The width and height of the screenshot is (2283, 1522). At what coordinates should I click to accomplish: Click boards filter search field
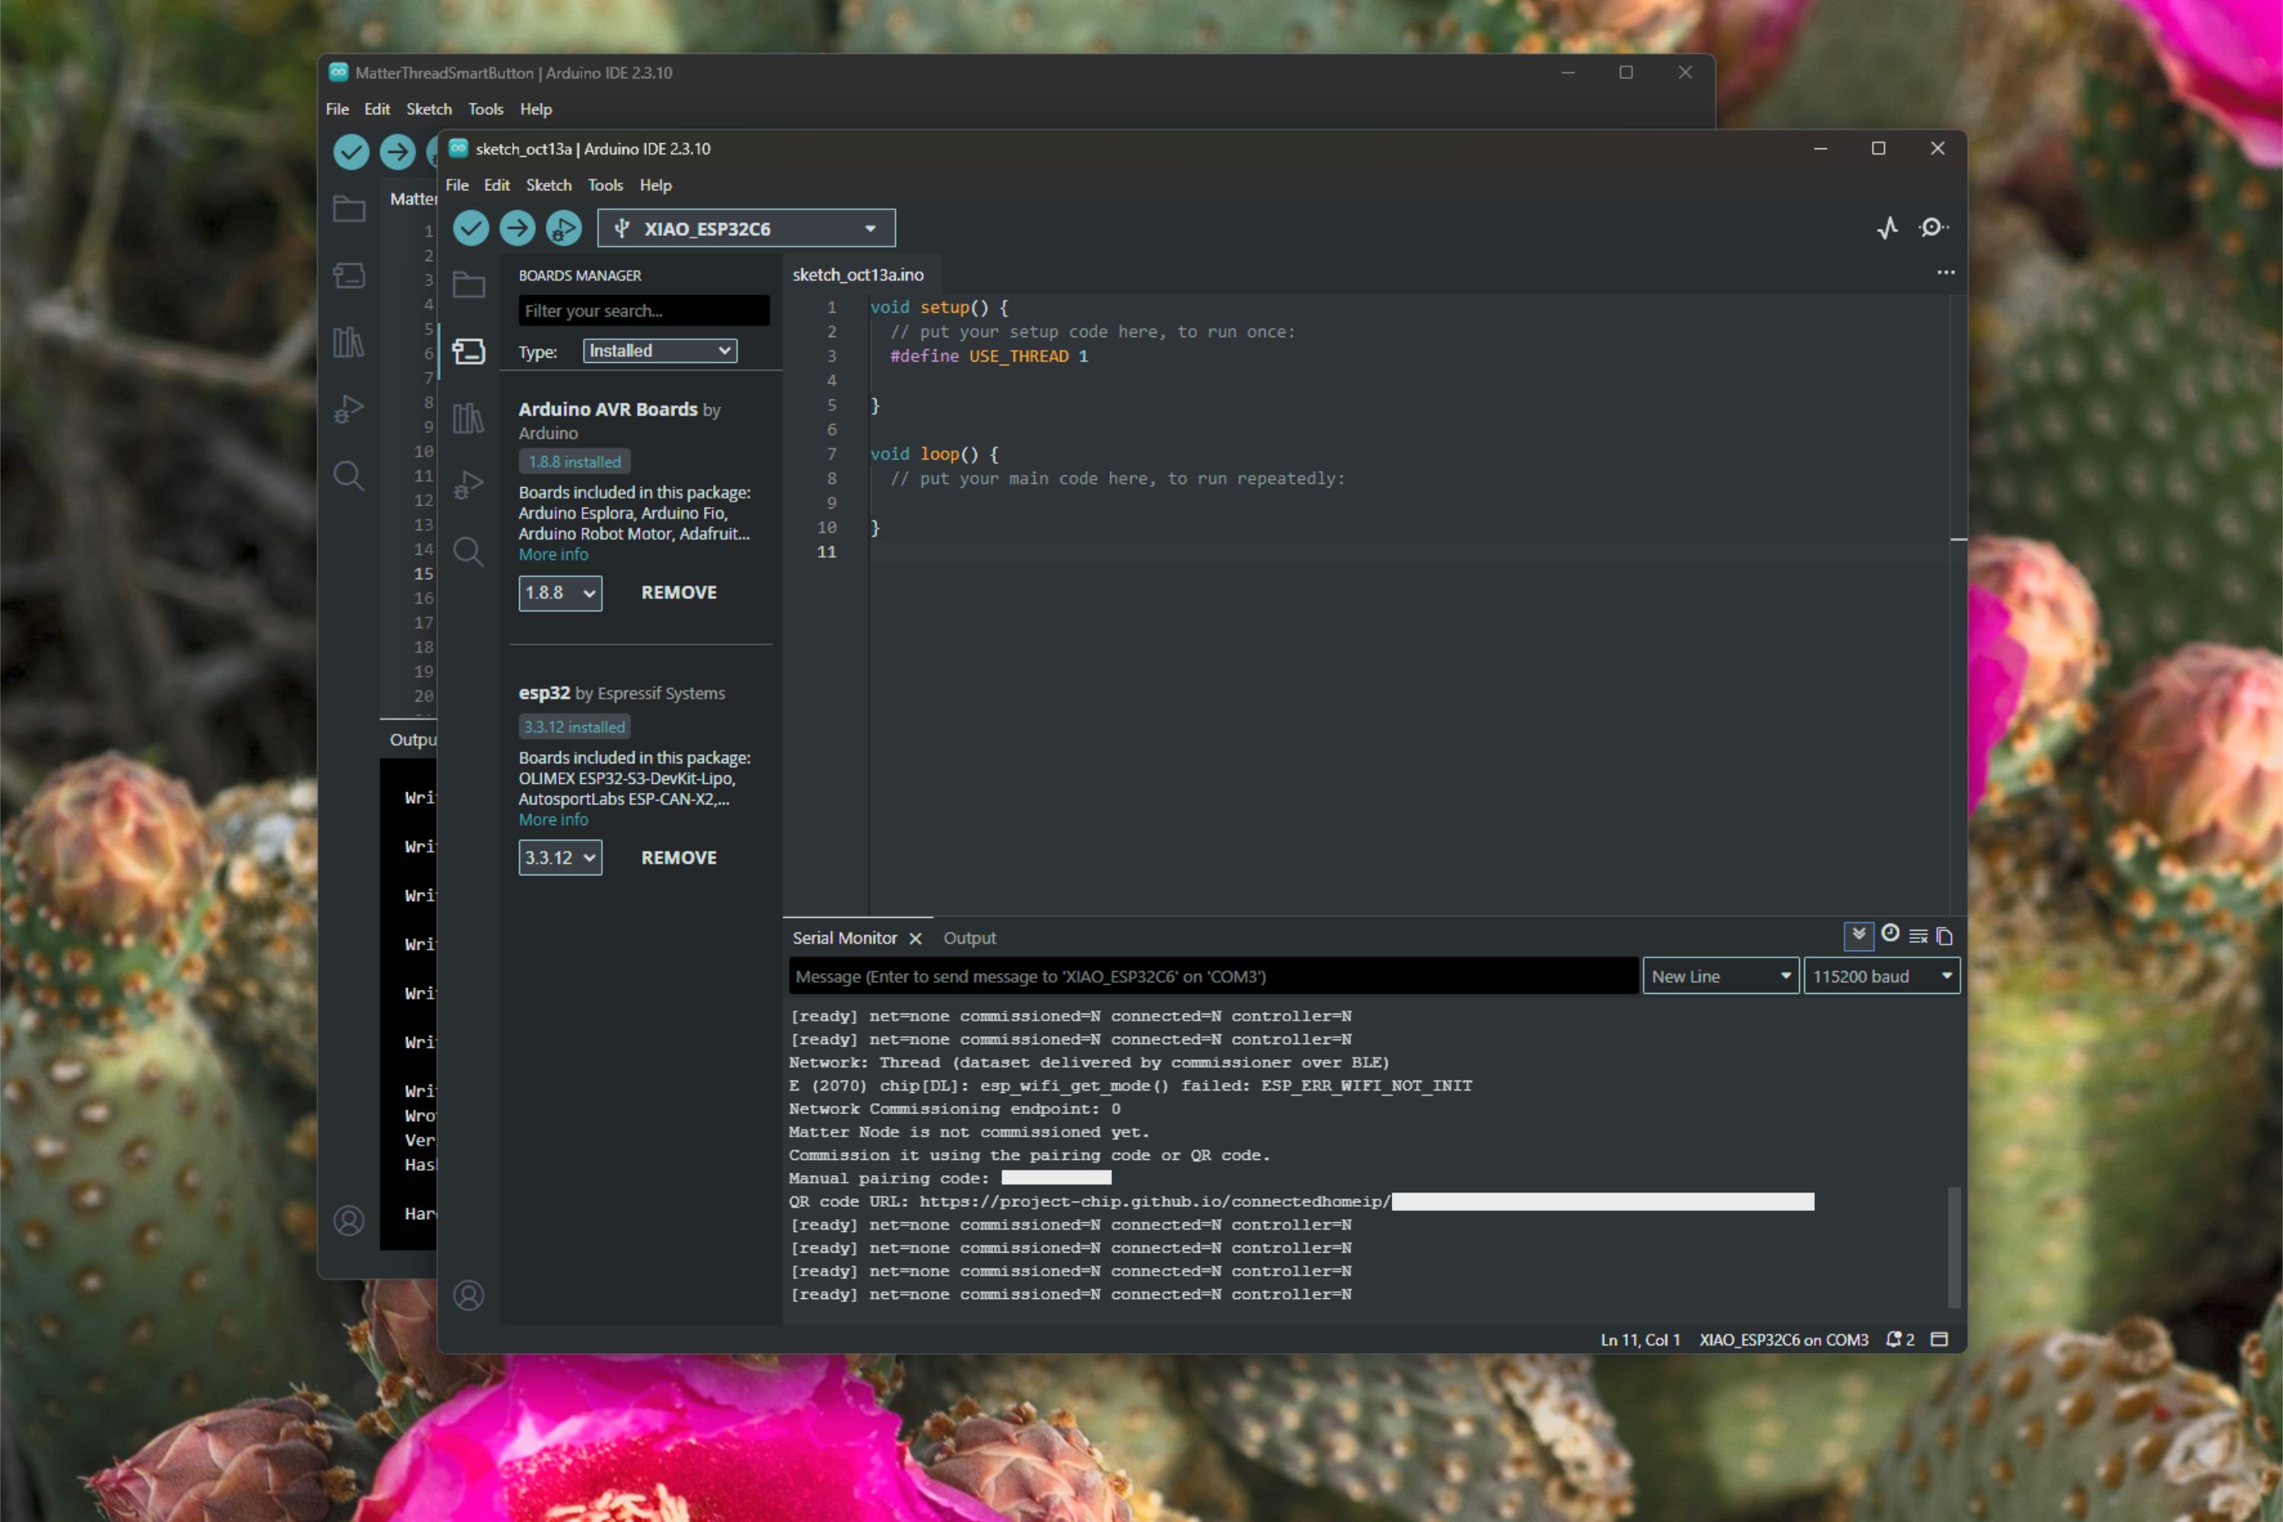coord(644,310)
